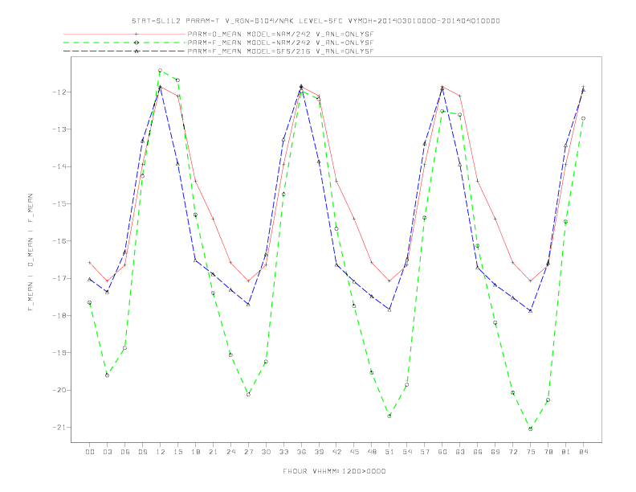The height and width of the screenshot is (492, 636).
Task: Click the -15 y-axis tick label
Action: pos(60,203)
